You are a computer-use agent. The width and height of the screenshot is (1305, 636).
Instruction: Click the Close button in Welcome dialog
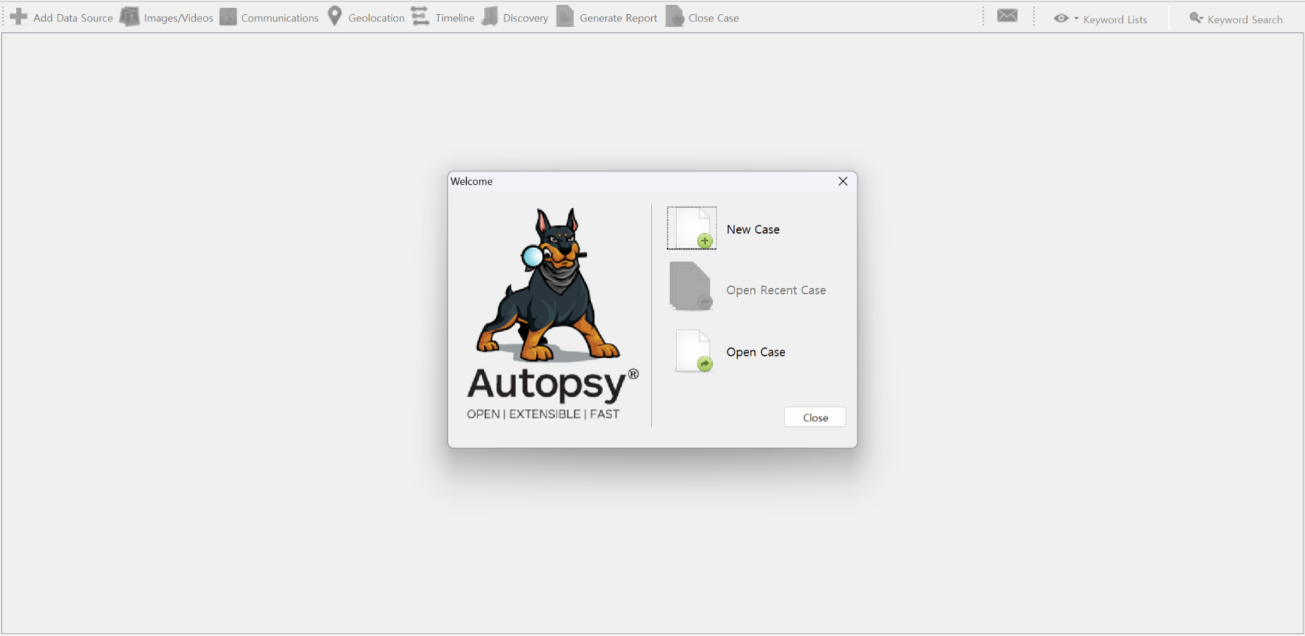[815, 417]
